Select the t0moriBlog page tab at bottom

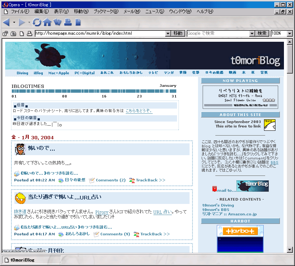click(31, 260)
